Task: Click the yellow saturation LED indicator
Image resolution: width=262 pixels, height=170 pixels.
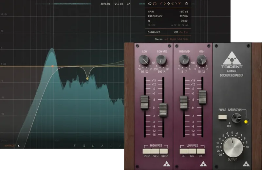Action: 246,122
